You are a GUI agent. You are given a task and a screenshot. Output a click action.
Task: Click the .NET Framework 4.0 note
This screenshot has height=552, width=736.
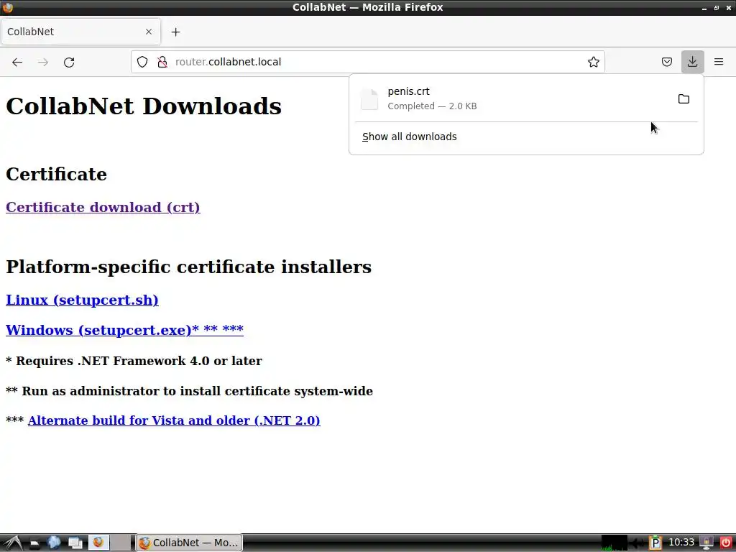click(x=134, y=361)
